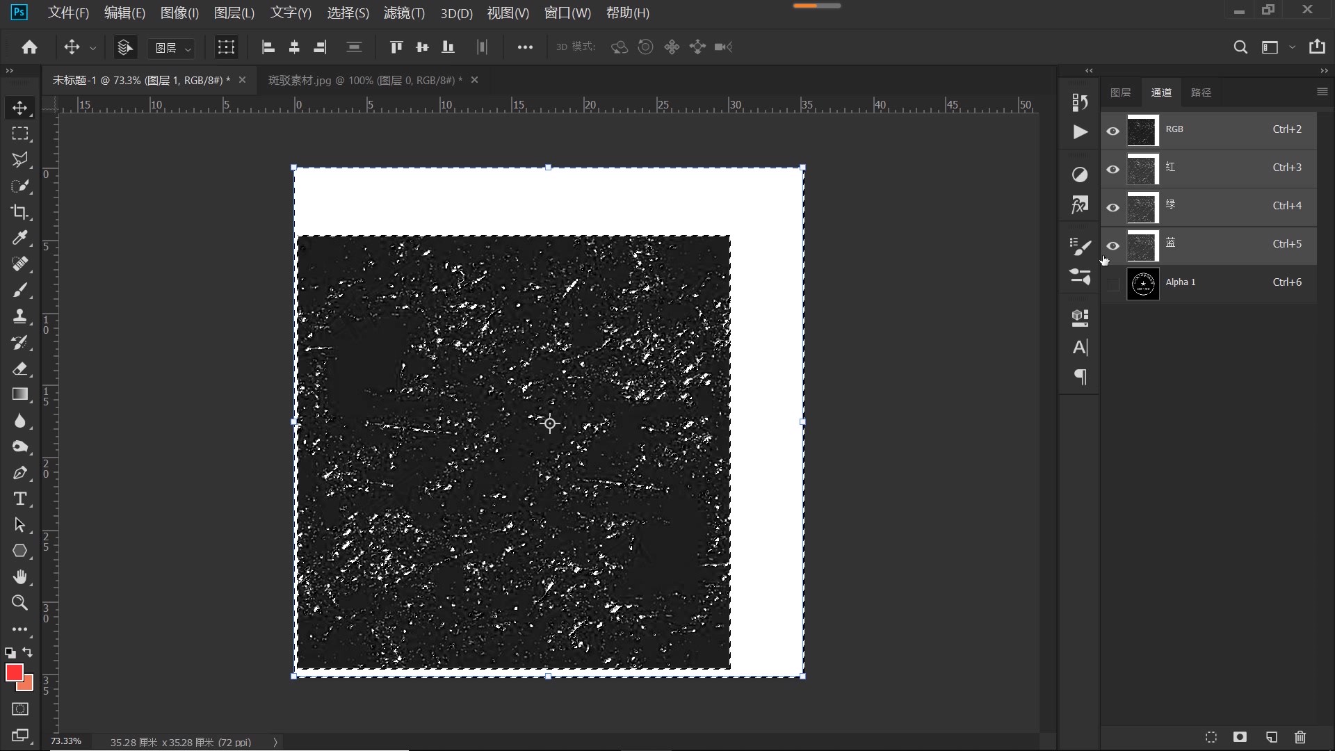Select the Clone Stamp tool
The height and width of the screenshot is (751, 1335).
[x=19, y=316]
